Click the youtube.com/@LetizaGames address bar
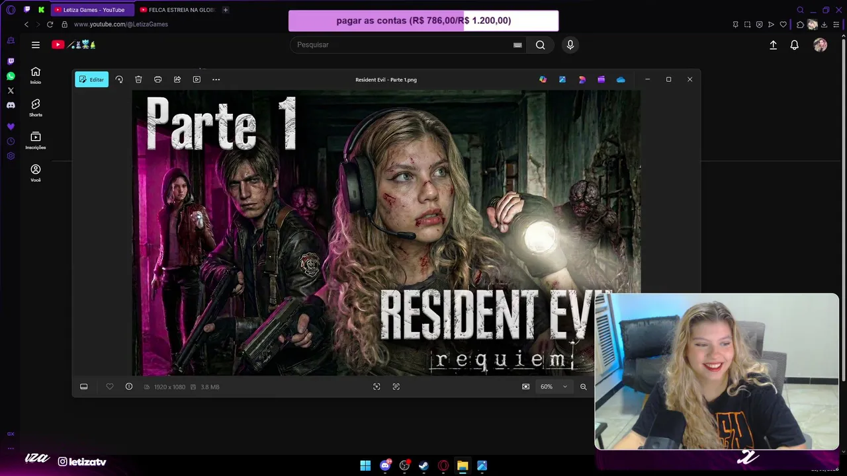 point(121,24)
